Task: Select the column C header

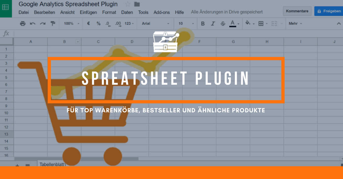Action: tap(98, 42)
